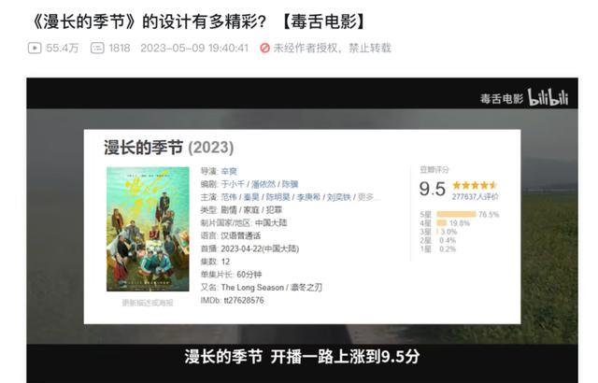Click the 毒舌电影 watermark text
598x383 pixels.
tap(502, 99)
